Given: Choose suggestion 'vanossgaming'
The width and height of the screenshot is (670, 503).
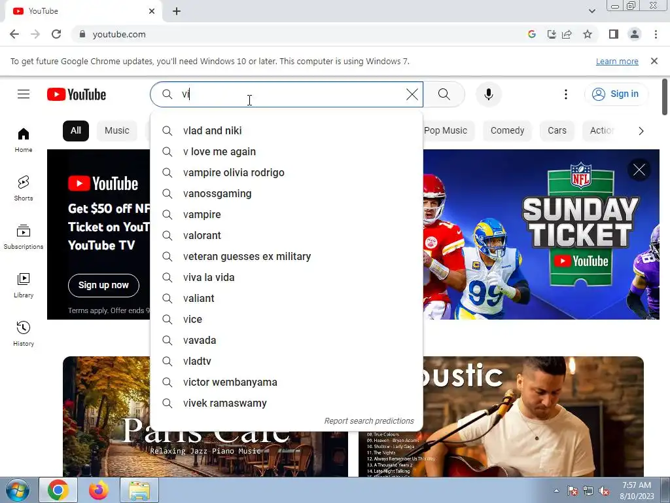Looking at the screenshot, I should [x=287, y=193].
